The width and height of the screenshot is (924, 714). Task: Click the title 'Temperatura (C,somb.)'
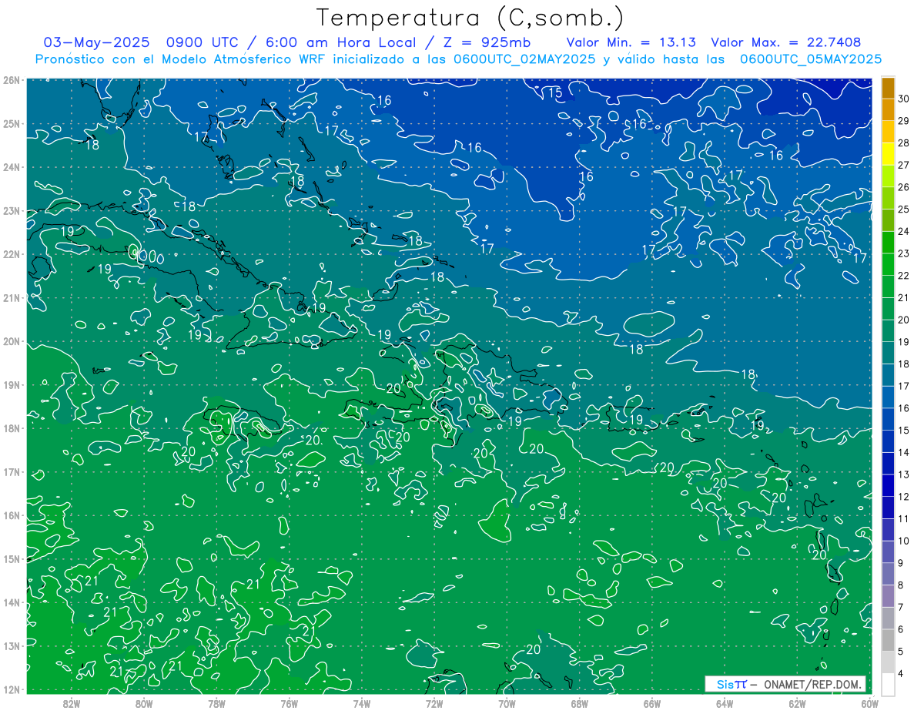470,18
